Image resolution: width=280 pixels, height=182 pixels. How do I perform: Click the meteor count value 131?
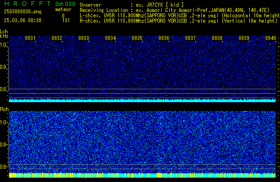pyautogui.click(x=66, y=20)
